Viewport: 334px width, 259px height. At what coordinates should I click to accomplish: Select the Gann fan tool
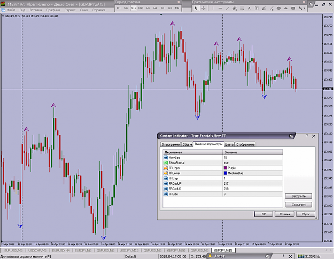click(263, 9)
